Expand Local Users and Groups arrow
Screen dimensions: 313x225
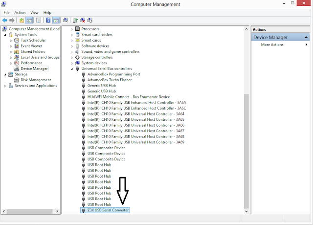click(x=11, y=58)
